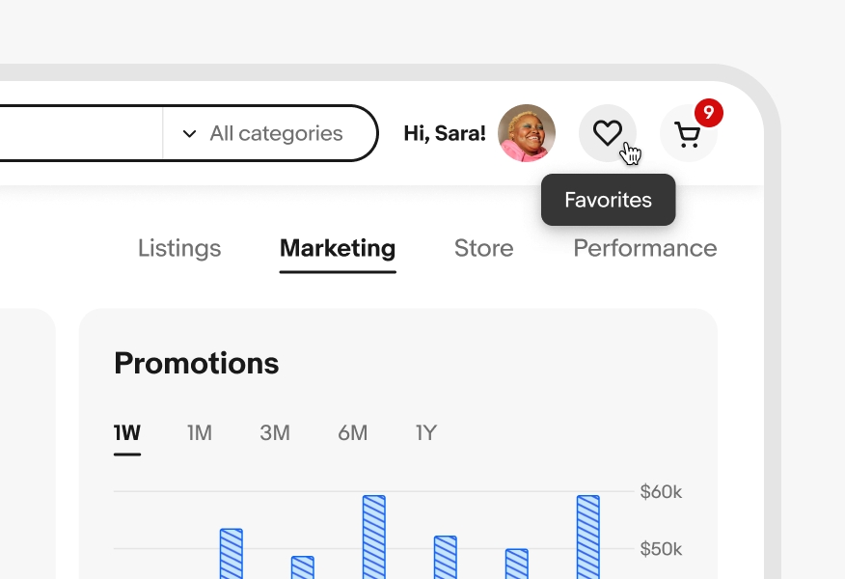Image resolution: width=845 pixels, height=579 pixels.
Task: Switch chart to 1M range
Action: click(200, 433)
